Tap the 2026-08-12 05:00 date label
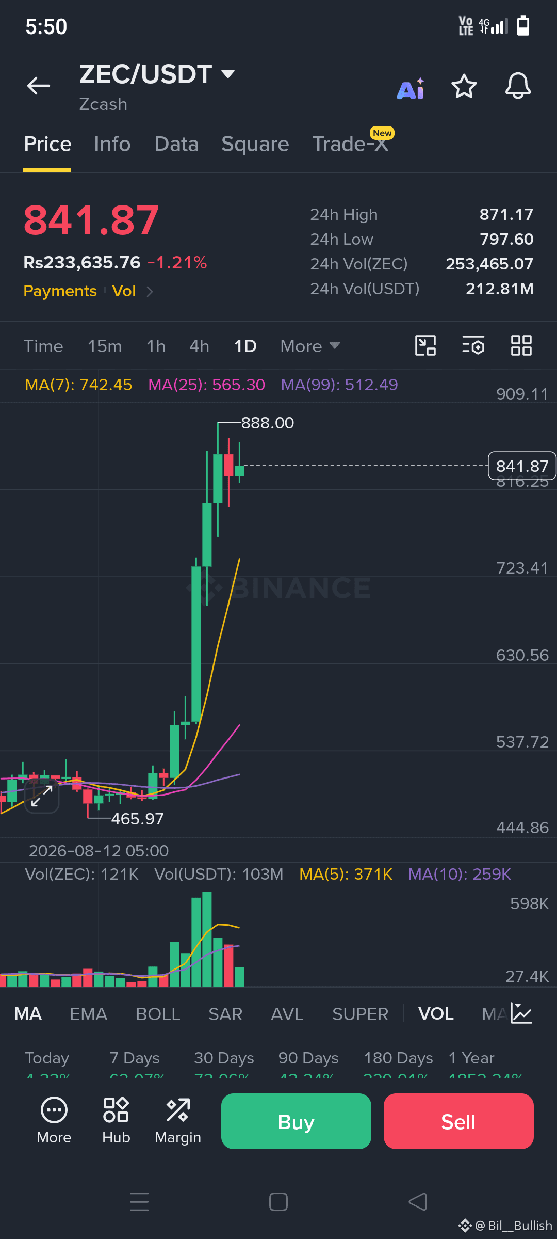This screenshot has height=1239, width=557. click(x=99, y=851)
